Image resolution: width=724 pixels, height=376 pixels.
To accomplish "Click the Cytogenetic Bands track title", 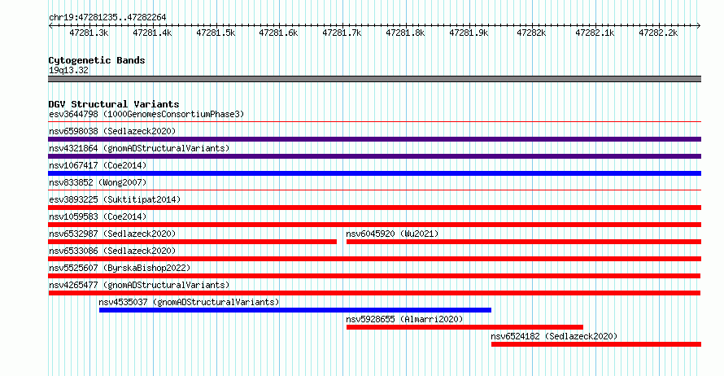I will (x=97, y=60).
